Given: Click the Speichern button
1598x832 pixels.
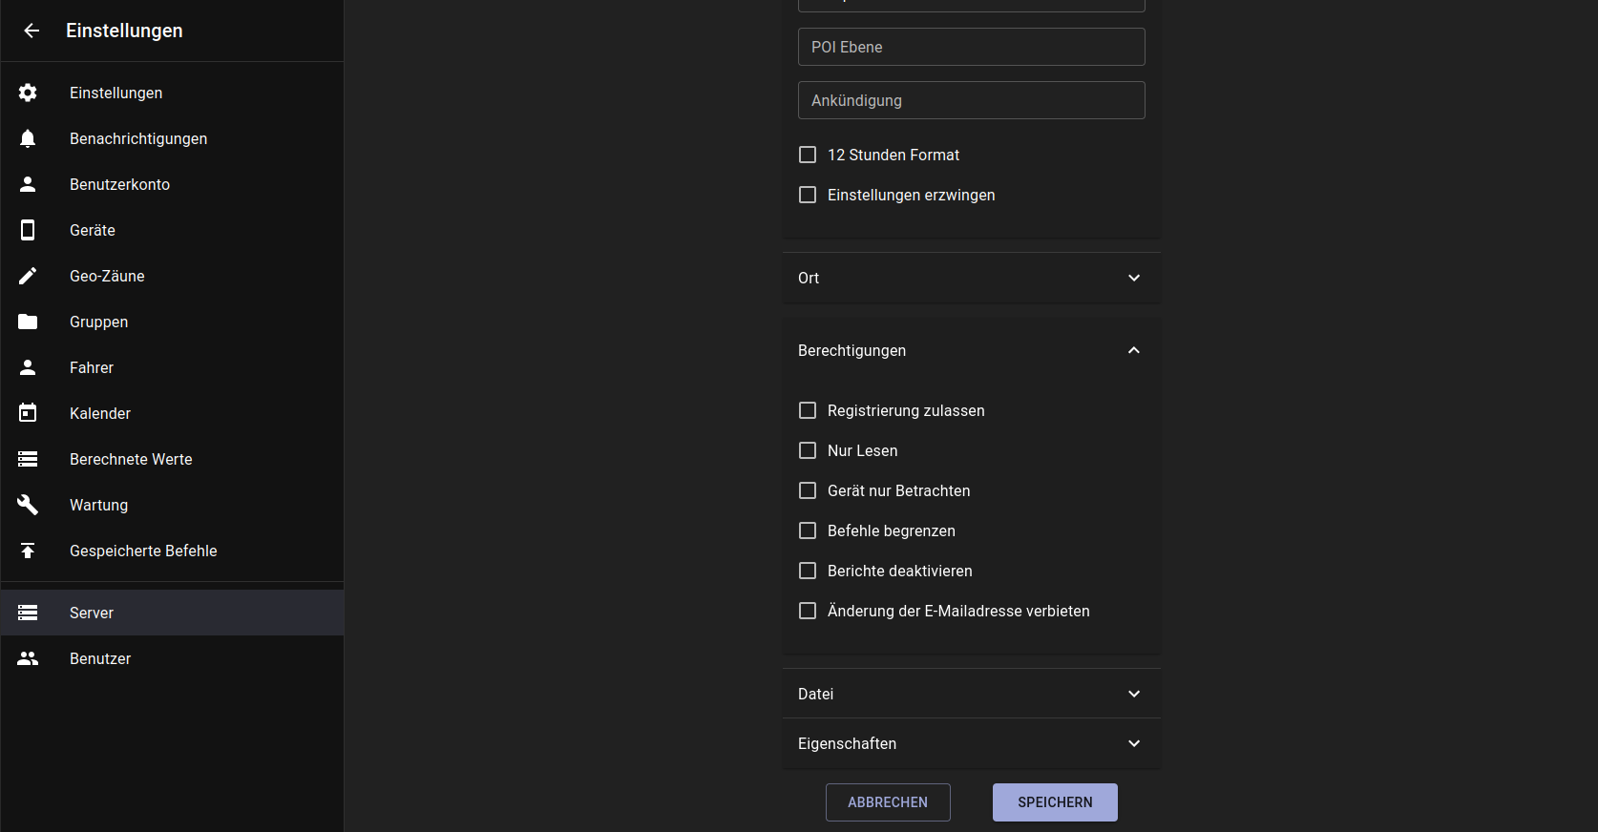Looking at the screenshot, I should pyautogui.click(x=1055, y=802).
